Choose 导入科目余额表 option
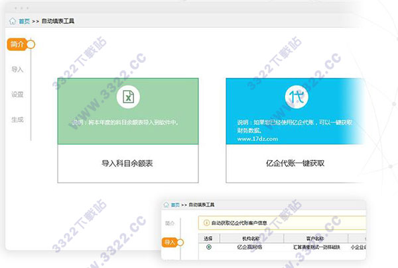 click(x=127, y=163)
